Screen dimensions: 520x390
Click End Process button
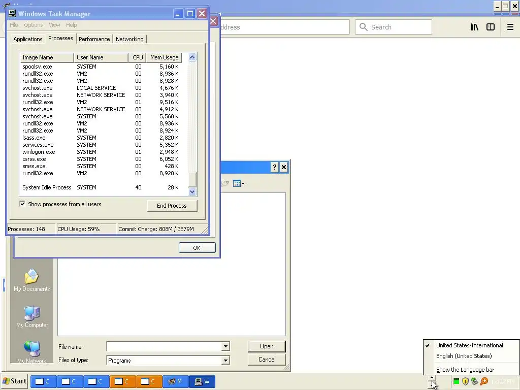click(x=172, y=206)
